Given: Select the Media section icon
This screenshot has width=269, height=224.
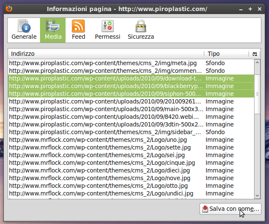Looking at the screenshot, I should point(53,30).
